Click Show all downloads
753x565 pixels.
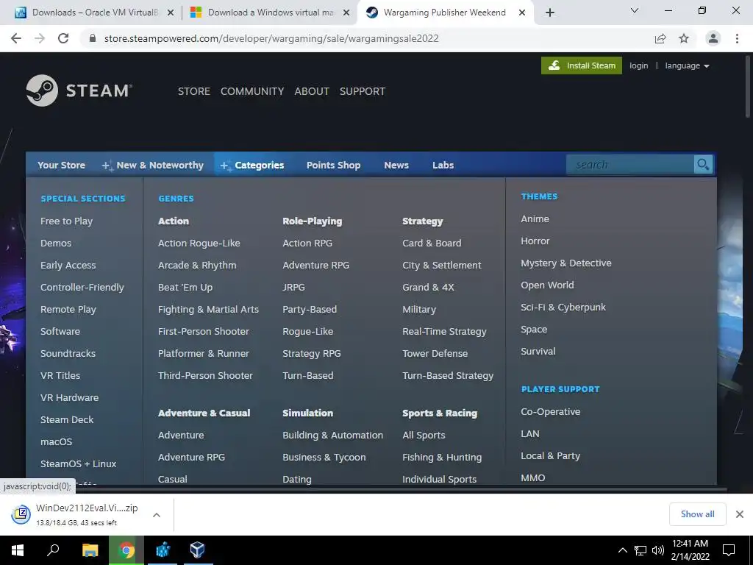(697, 514)
